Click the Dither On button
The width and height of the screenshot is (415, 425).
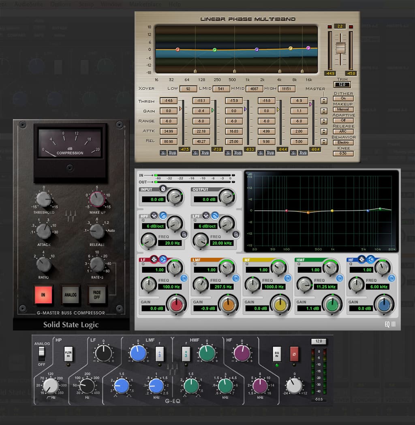click(x=343, y=99)
